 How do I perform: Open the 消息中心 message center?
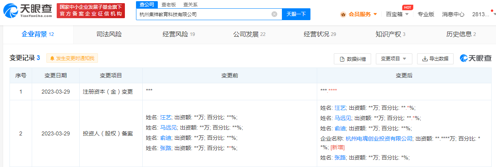pyautogui.click(x=453, y=14)
